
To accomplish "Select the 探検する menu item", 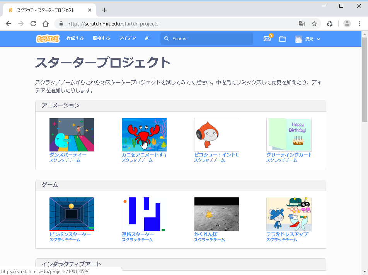I will 101,39.
